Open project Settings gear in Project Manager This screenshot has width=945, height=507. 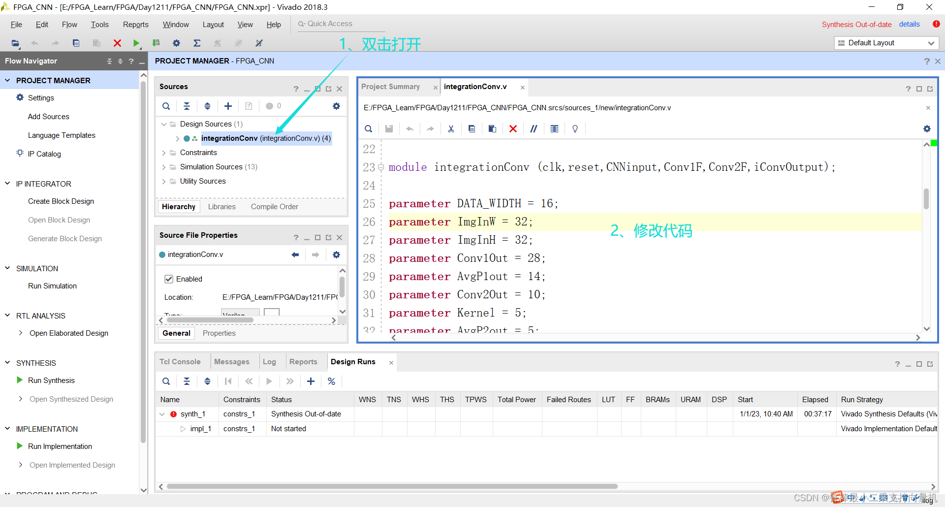pyautogui.click(x=19, y=97)
